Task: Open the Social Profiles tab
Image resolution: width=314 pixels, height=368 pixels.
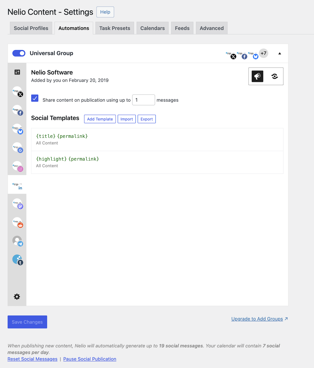Action: coord(31,28)
